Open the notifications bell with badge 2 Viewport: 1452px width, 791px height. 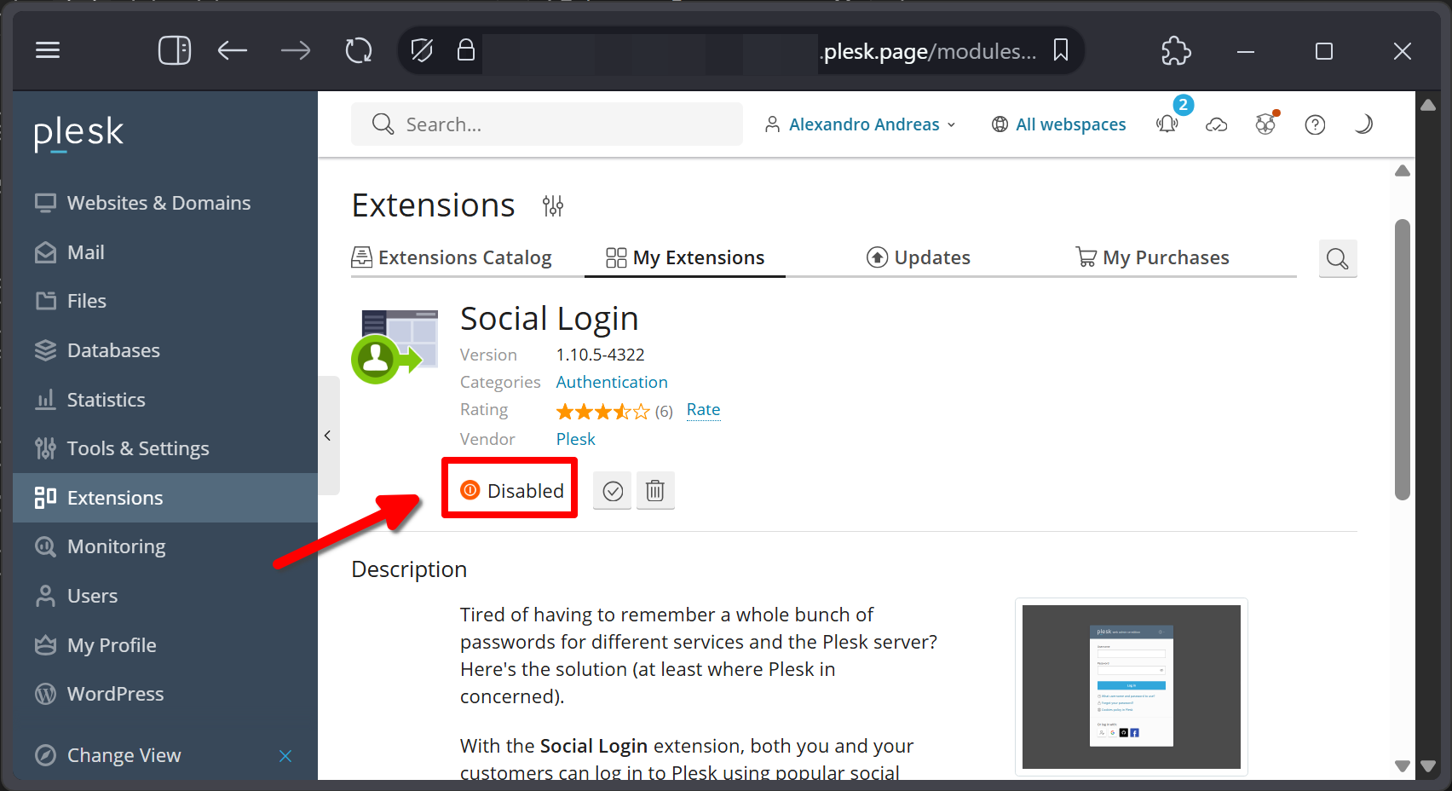[x=1167, y=124]
